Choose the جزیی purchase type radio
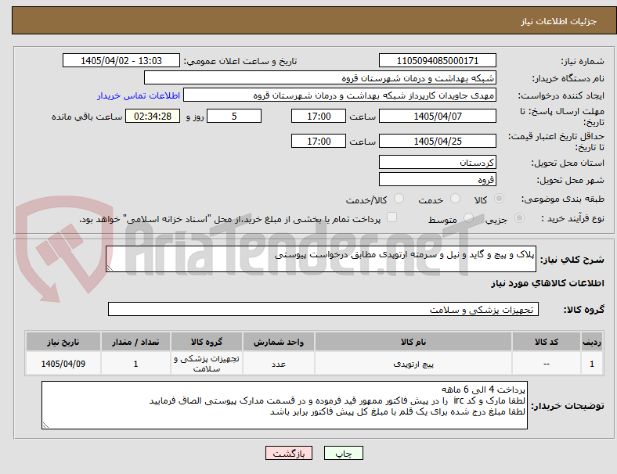The height and width of the screenshot is (474, 617). tap(519, 217)
